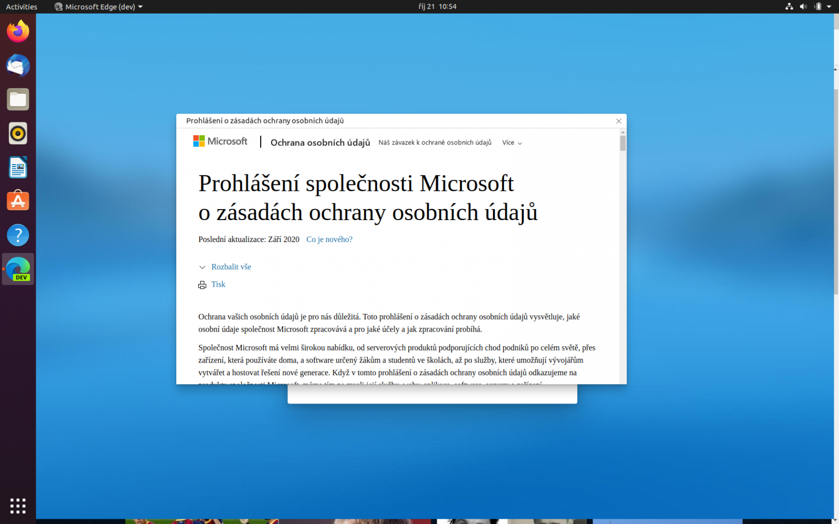
Task: Open the Help application
Action: 18,235
